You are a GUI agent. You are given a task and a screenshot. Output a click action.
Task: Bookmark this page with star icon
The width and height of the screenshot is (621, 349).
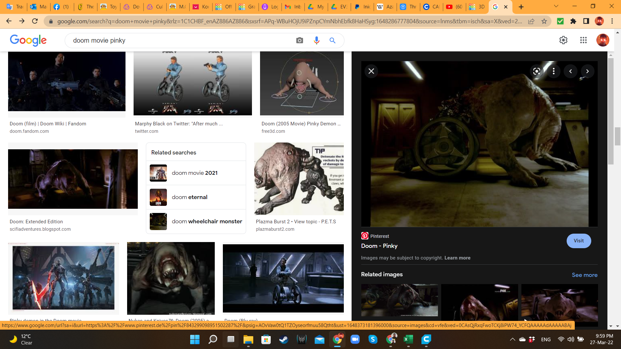[x=544, y=21]
